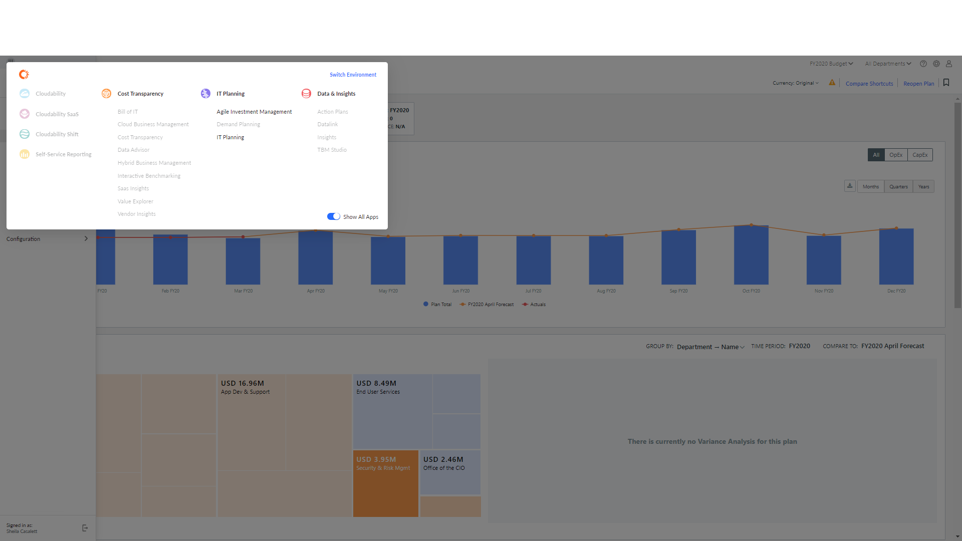
Task: Click the Switch Environment link
Action: tap(353, 75)
